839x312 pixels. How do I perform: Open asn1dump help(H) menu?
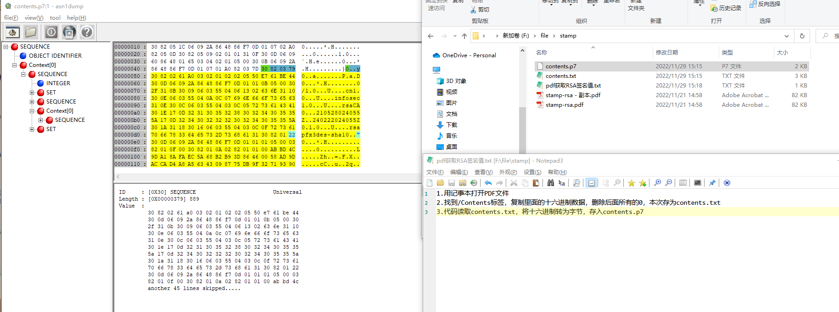tap(77, 18)
